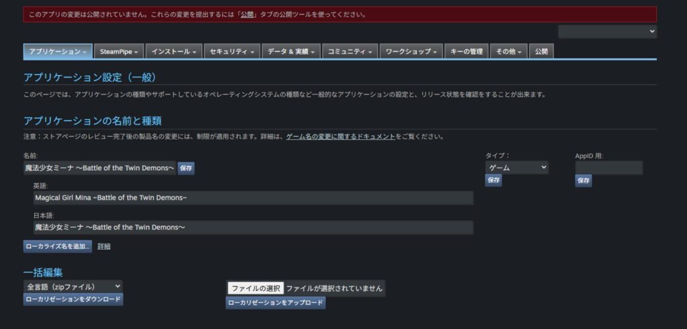
Task: Open the コミュニティ dropdown menu
Action: (350, 52)
